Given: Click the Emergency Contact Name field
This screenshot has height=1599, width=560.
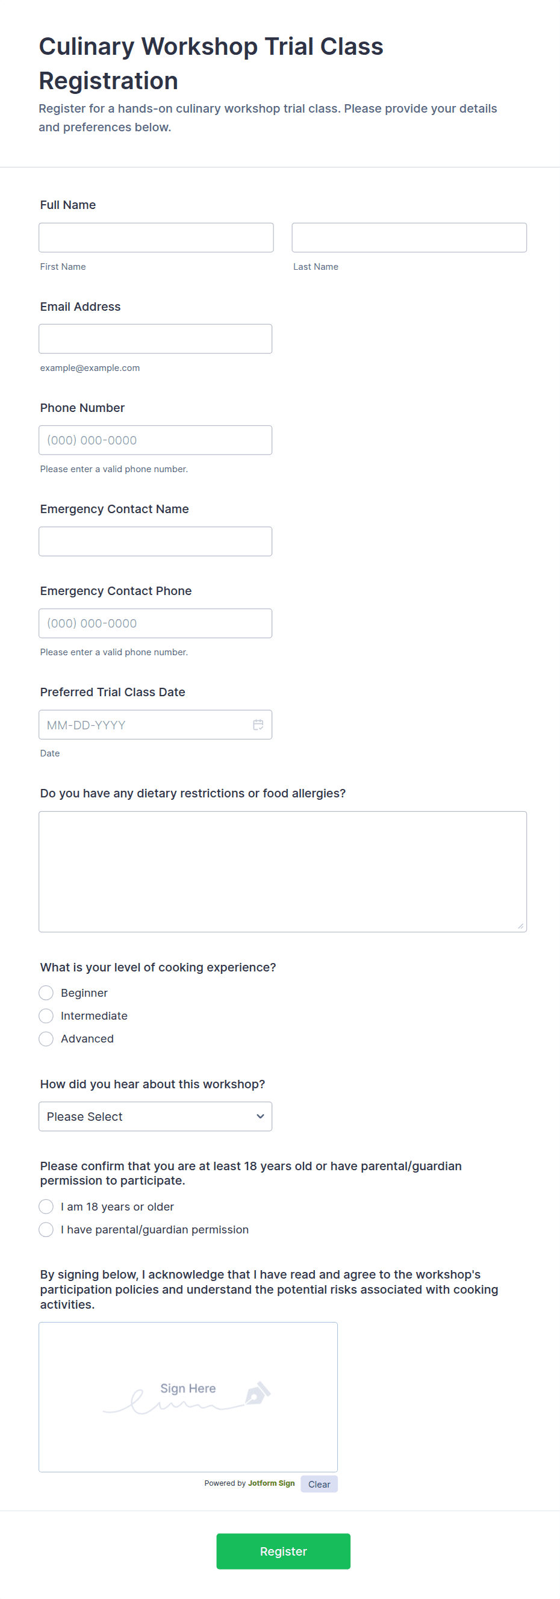Looking at the screenshot, I should click(x=155, y=541).
